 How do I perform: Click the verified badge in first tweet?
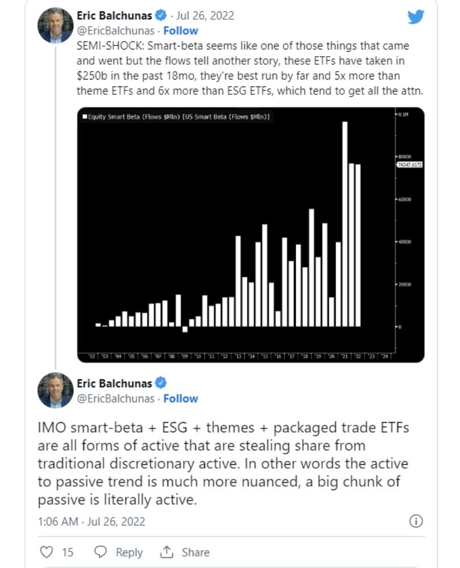pyautogui.click(x=161, y=15)
